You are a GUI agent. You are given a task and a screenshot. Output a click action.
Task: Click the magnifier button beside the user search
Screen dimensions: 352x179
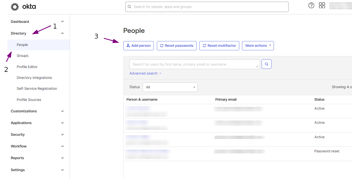(x=266, y=64)
